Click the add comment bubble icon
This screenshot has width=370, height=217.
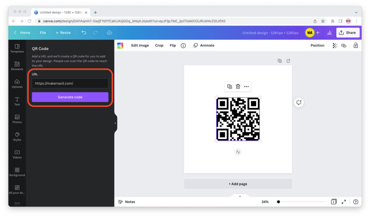pos(299,103)
